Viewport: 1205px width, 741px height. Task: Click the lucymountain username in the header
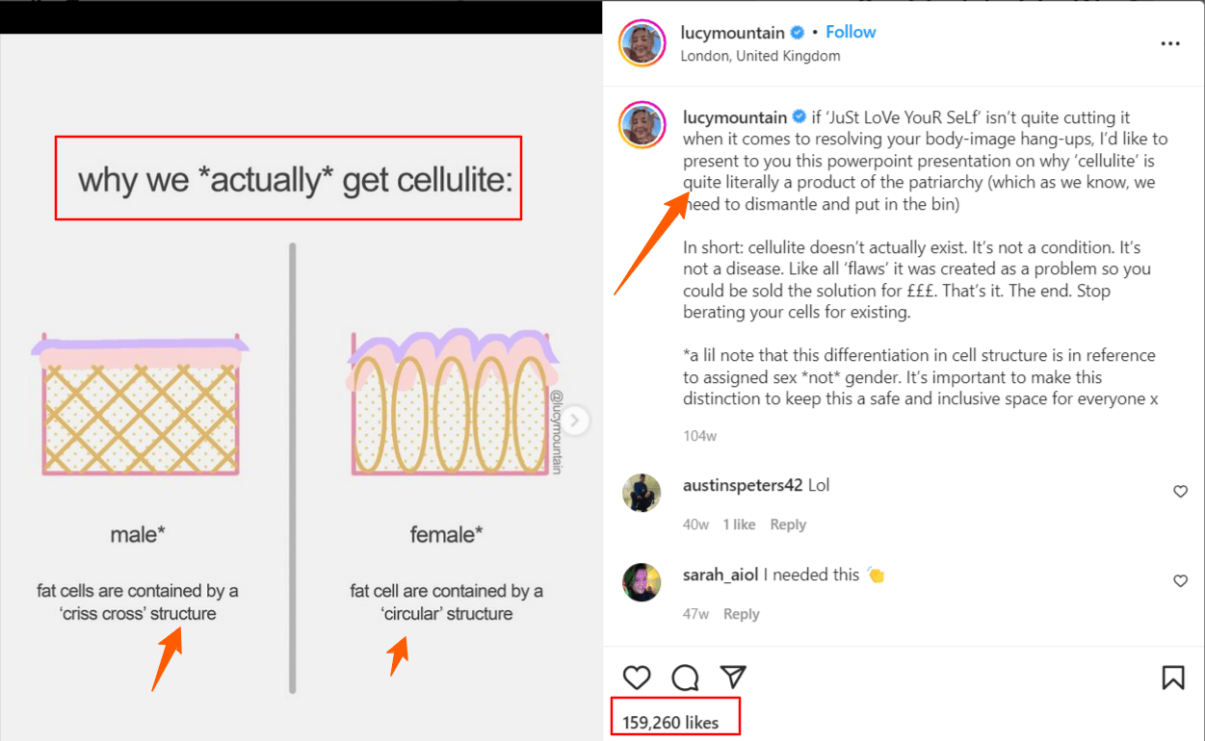(733, 32)
